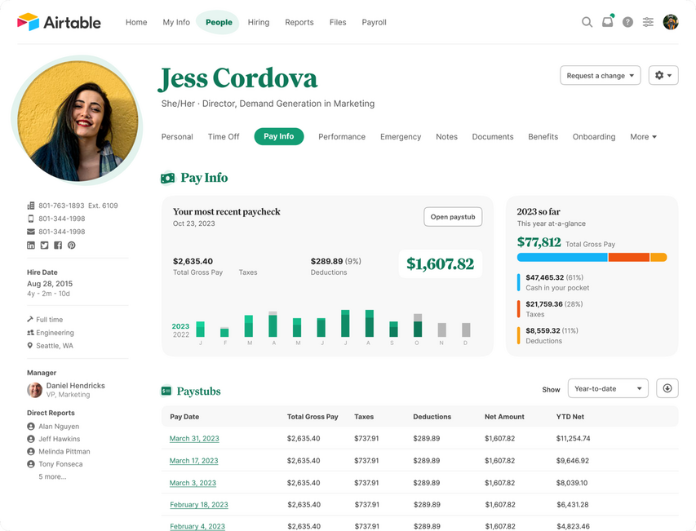
Task: Click the Twitter social icon
Action: click(44, 245)
